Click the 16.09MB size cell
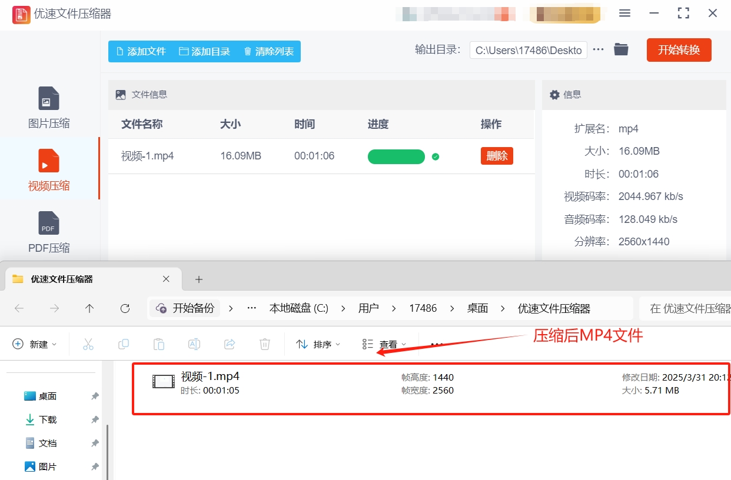Viewport: 731px width, 480px height. tap(241, 156)
